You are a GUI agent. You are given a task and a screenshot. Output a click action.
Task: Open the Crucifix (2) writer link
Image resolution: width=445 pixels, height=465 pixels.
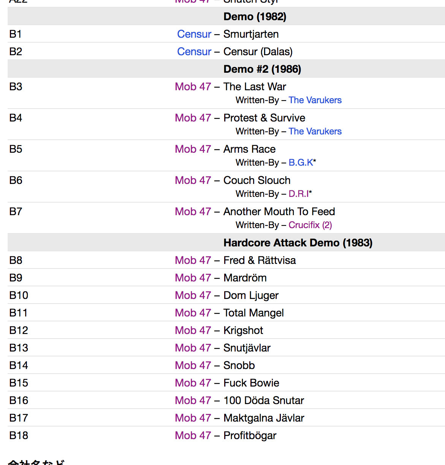(x=310, y=225)
